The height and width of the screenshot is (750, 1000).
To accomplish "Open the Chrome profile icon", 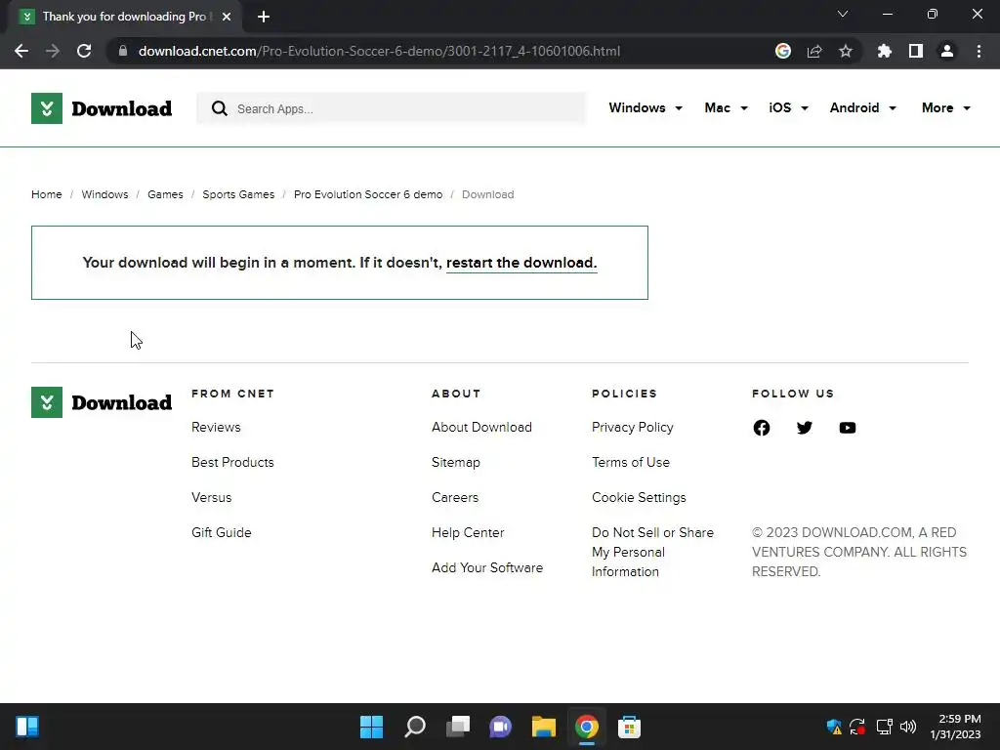I will [947, 51].
